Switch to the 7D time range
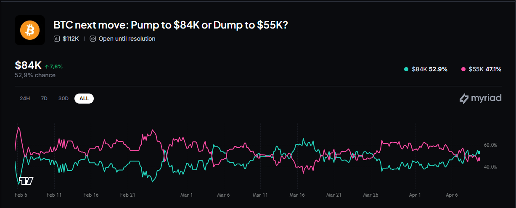This screenshot has height=208, width=516. click(x=44, y=99)
